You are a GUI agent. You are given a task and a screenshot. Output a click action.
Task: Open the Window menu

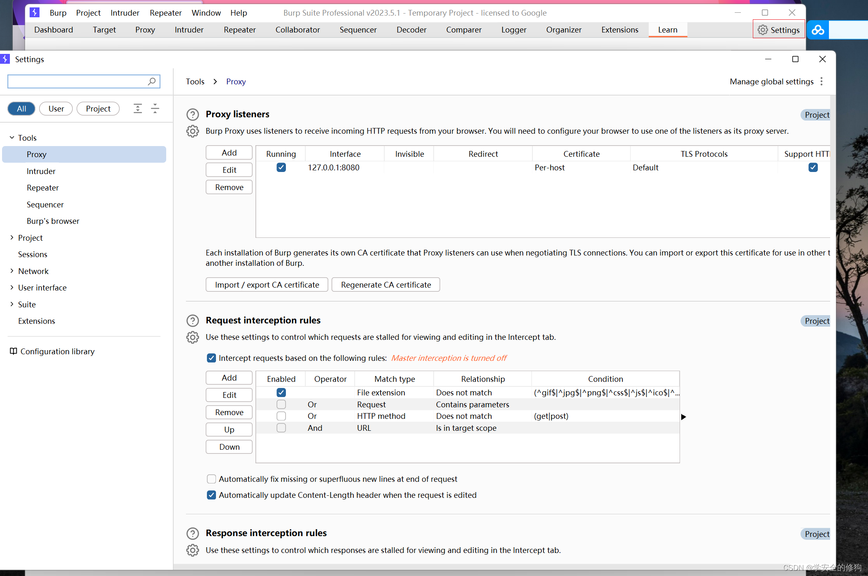(x=206, y=13)
